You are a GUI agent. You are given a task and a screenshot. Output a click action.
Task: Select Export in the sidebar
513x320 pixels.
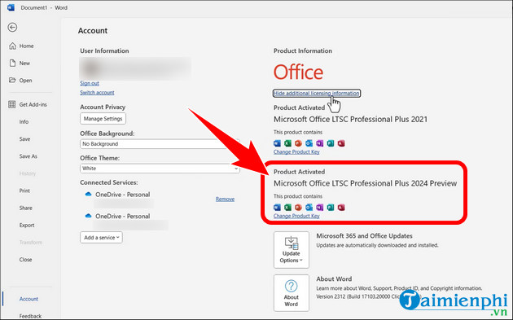(x=27, y=225)
